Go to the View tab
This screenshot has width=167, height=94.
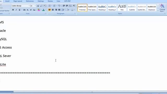click(x=58, y=1)
